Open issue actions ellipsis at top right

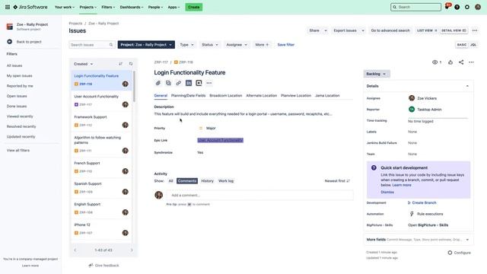[x=471, y=62]
